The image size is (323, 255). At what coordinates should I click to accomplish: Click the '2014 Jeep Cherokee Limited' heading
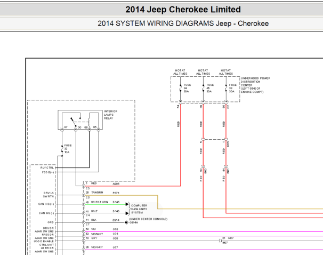[183, 10]
